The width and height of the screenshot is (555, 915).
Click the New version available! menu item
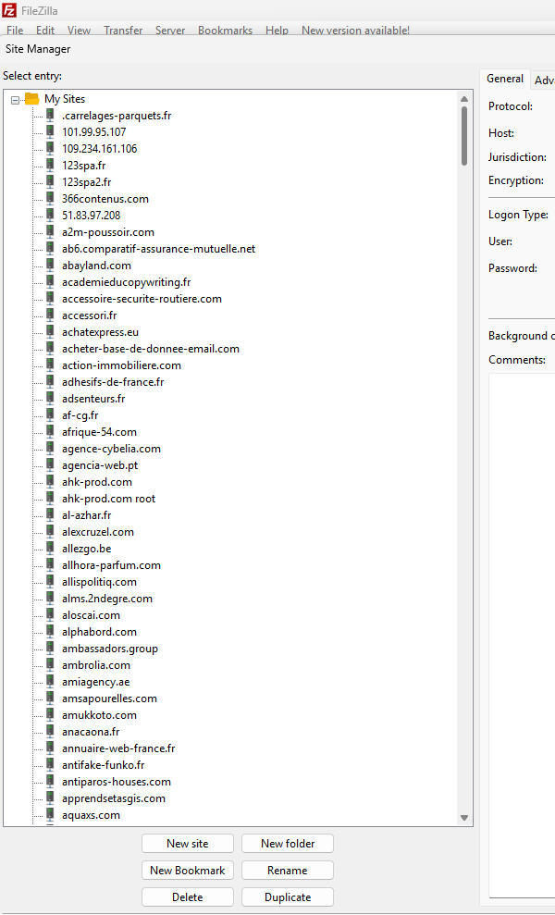(355, 31)
